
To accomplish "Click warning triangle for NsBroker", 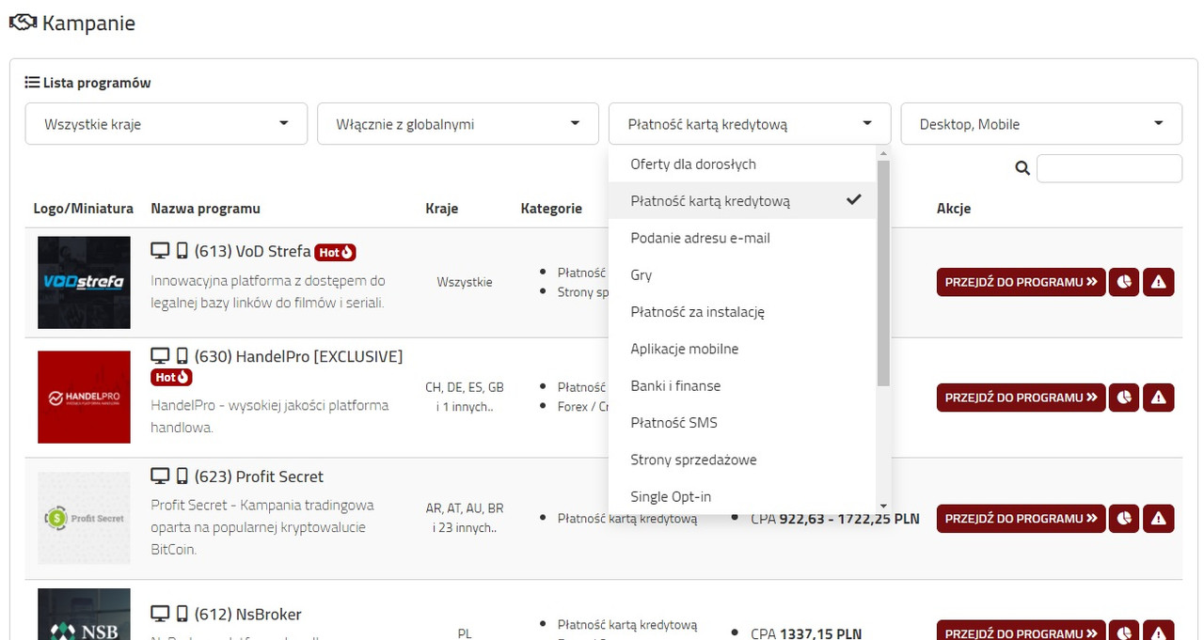I will coord(1159,632).
